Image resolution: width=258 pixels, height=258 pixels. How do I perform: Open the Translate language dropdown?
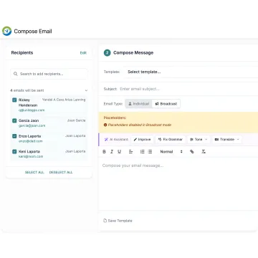pos(227,140)
